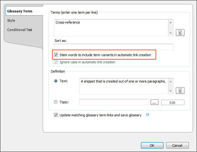Select the Text definition radio button
The width and height of the screenshot is (197, 152).
click(x=56, y=81)
